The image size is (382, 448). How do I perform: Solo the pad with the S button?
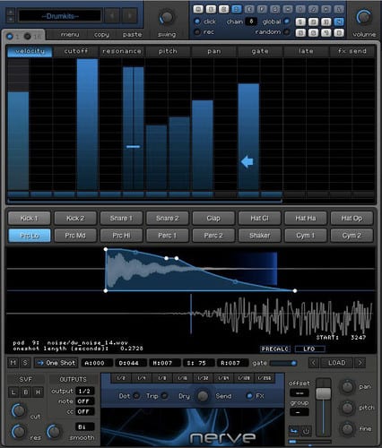[x=25, y=363]
